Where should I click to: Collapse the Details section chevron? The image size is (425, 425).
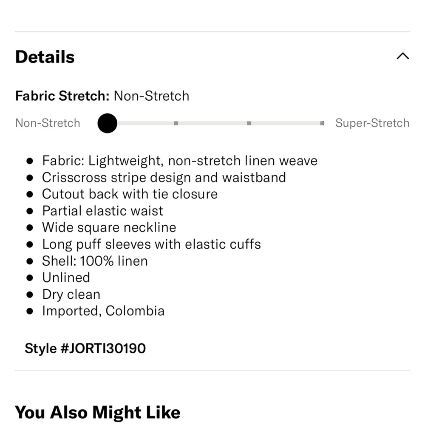[x=403, y=56]
